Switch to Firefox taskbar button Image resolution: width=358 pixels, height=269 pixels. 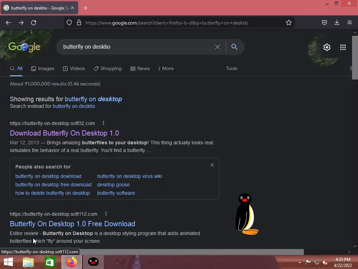(72, 262)
